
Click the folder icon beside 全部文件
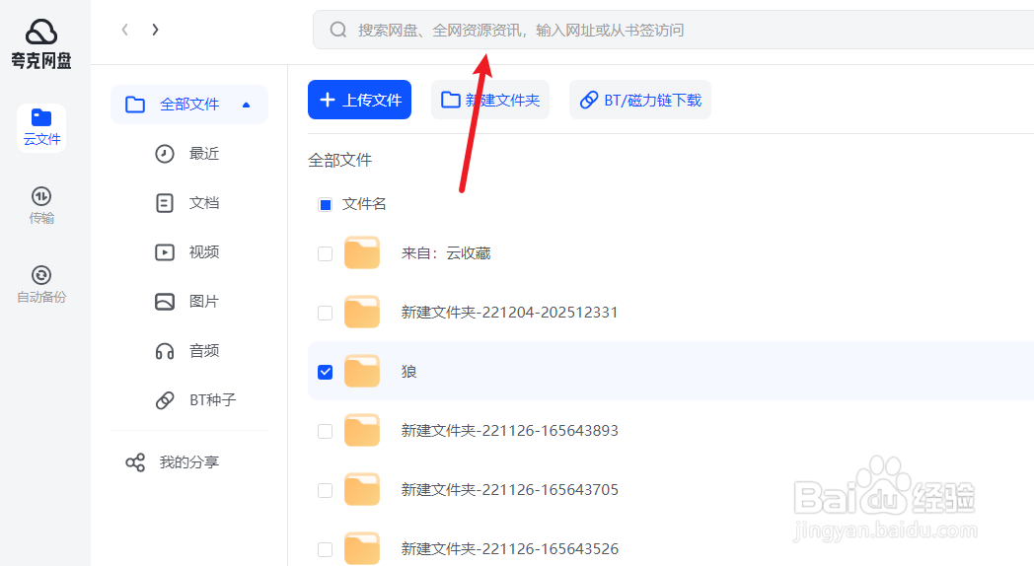tap(135, 105)
